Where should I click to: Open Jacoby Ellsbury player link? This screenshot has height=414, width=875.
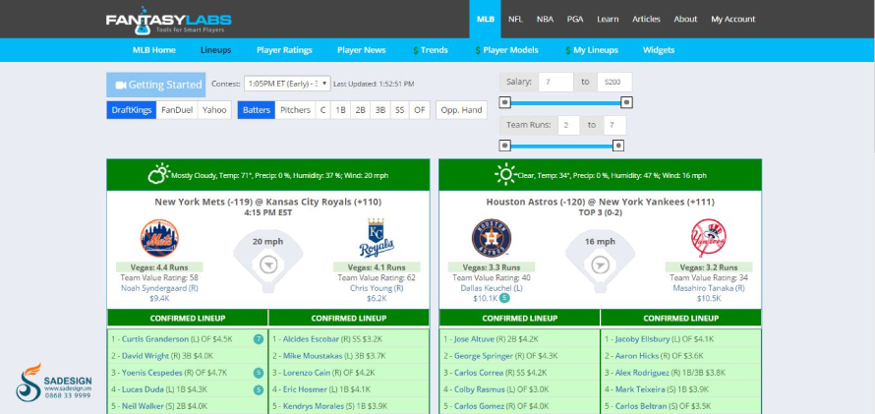[642, 339]
